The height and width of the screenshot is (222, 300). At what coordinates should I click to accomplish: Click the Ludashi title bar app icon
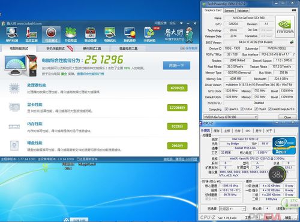(4, 23)
